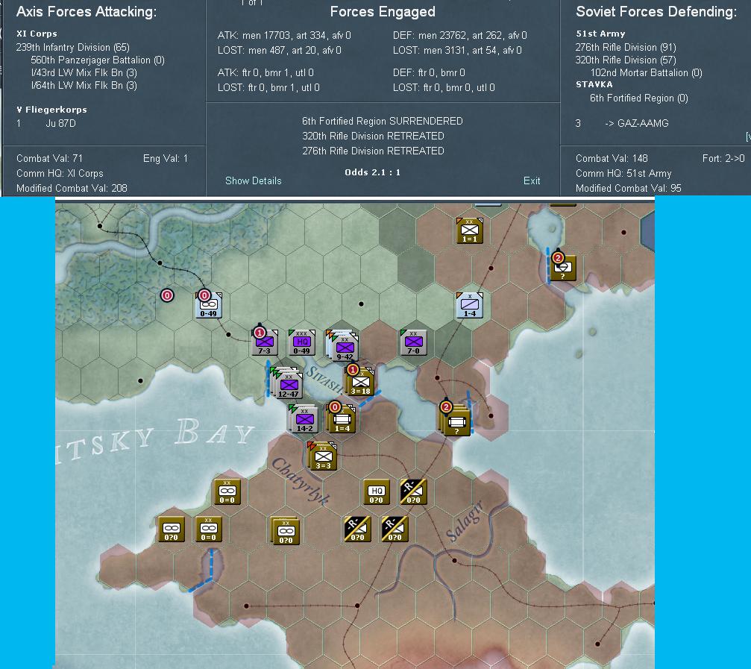Click 320th Rifle Division RETREATED result
This screenshot has width=751, height=669.
373,136
